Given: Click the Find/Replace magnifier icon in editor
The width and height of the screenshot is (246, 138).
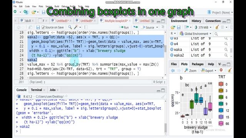Looking at the screenshot, I should pyautogui.click(x=70, y=27).
